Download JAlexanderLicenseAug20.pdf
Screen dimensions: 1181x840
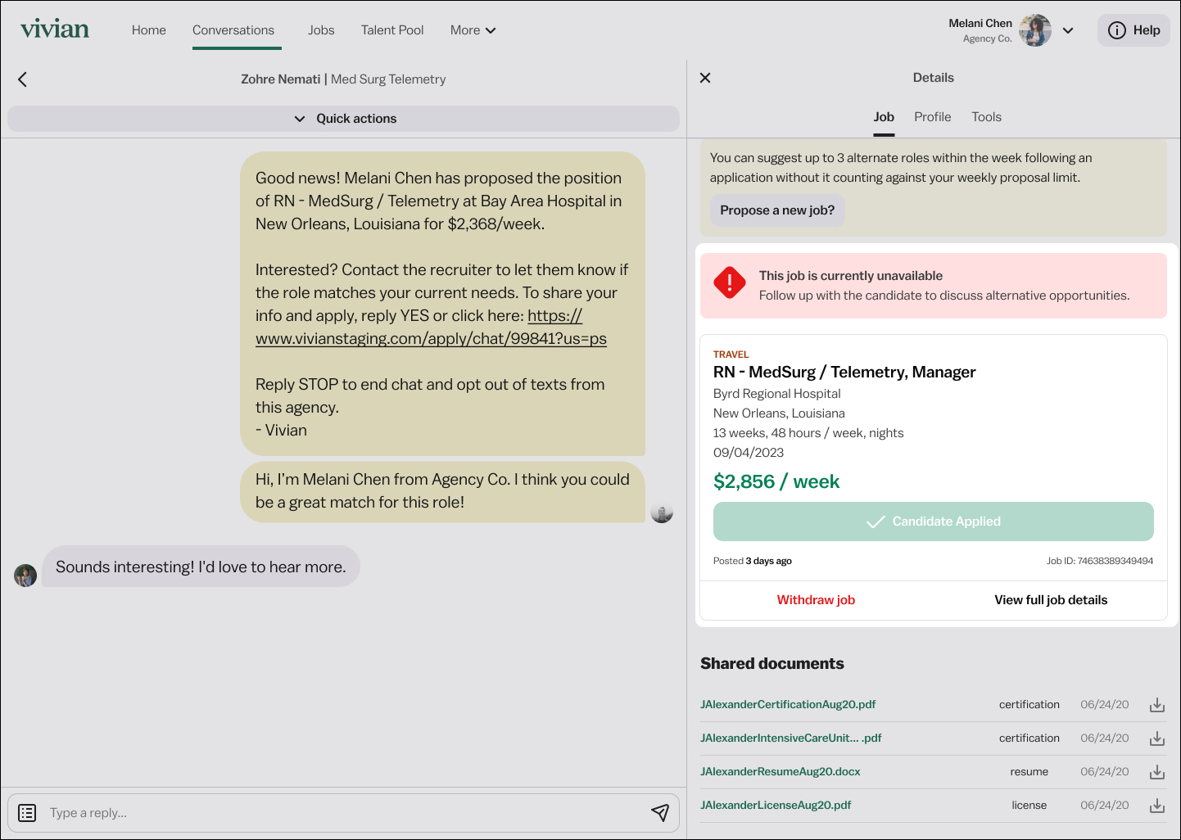[1157, 806]
